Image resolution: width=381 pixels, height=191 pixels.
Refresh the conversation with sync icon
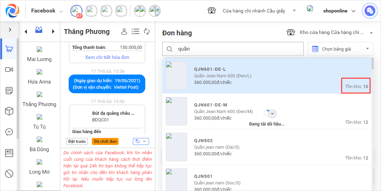(x=147, y=31)
